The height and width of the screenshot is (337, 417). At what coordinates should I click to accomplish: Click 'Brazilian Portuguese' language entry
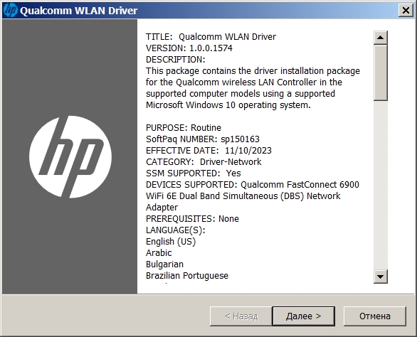coord(187,276)
